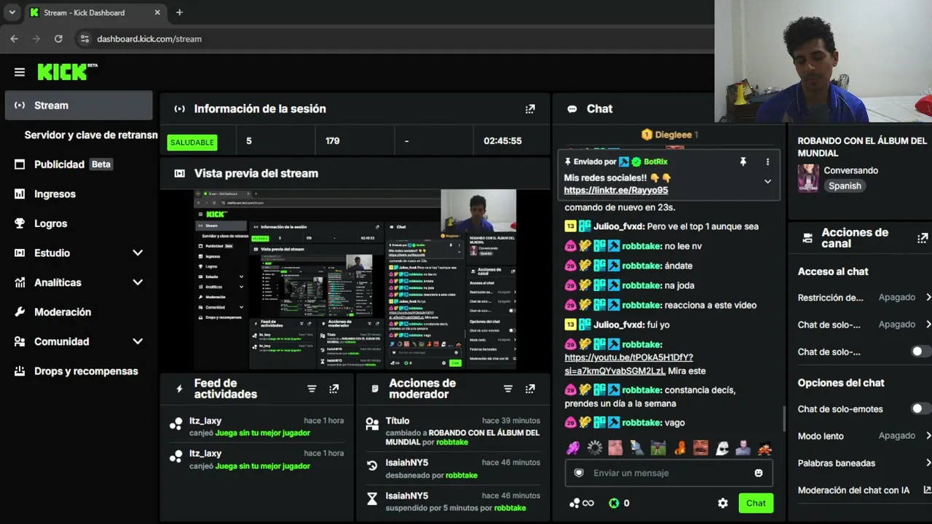Open the Palabras baneadas list
This screenshot has width=932, height=524.
pos(928,463)
